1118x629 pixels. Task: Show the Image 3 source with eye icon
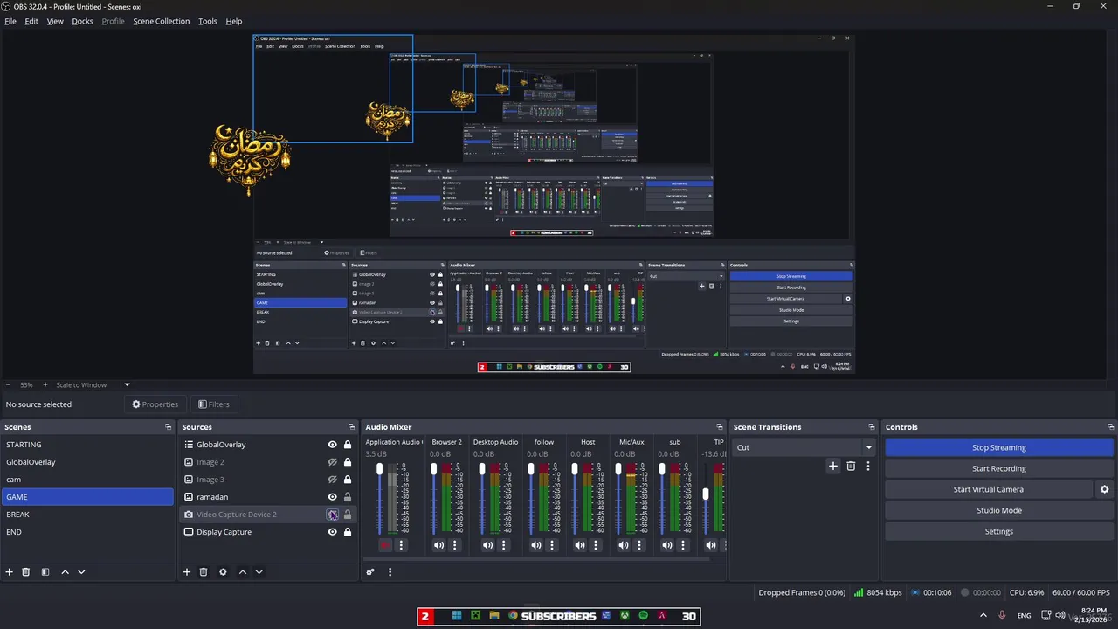(x=332, y=480)
